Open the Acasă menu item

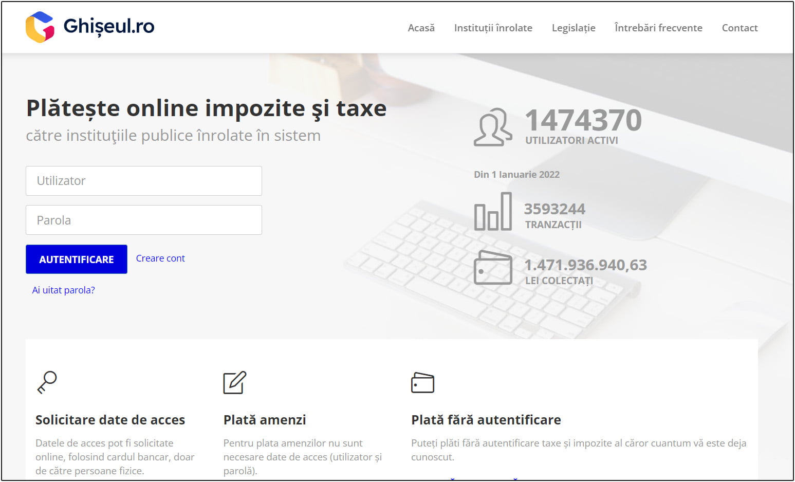[421, 28]
